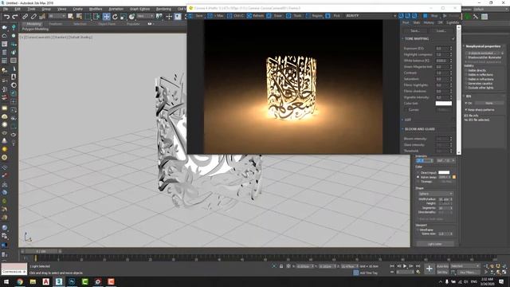Click the Color tint white swatch
This screenshot has width=510, height=287.
[444, 104]
